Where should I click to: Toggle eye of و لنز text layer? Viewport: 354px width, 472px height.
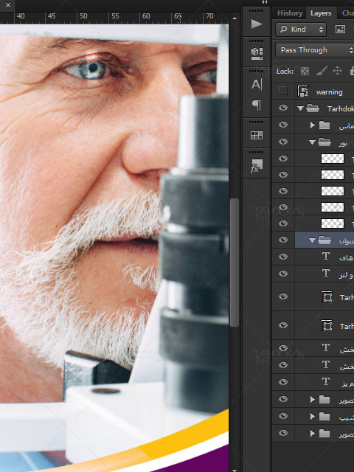(283, 274)
